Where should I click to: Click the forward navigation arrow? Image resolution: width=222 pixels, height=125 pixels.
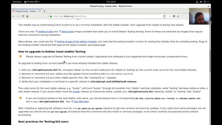(18, 16)
